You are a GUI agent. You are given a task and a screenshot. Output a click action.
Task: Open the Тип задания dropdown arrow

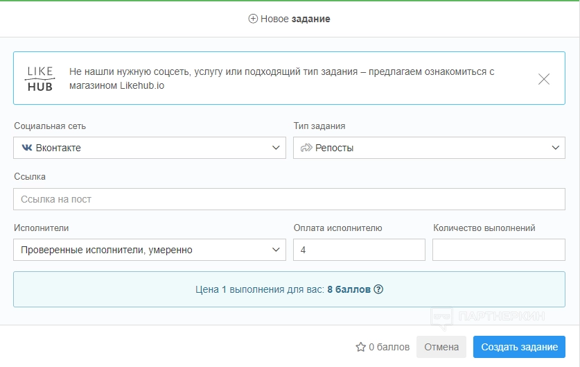[555, 148]
